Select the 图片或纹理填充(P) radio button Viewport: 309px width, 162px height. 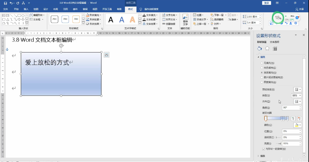tap(262, 77)
